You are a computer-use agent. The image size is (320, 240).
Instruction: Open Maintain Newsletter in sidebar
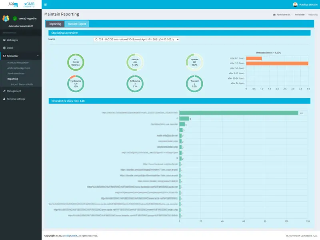[x=18, y=63]
